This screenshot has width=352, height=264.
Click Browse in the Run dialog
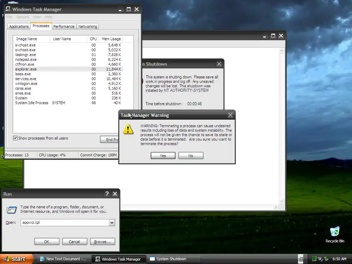tap(102, 242)
